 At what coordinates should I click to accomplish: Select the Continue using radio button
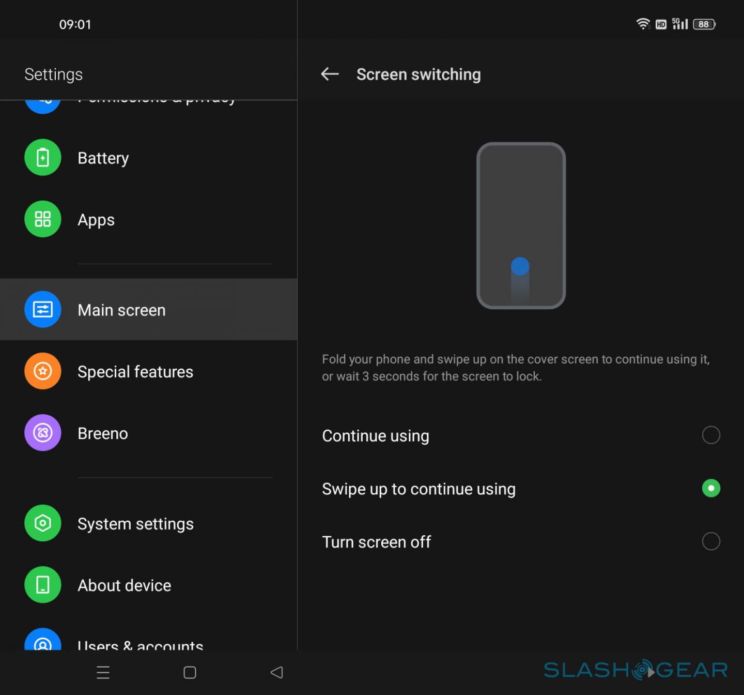click(711, 435)
